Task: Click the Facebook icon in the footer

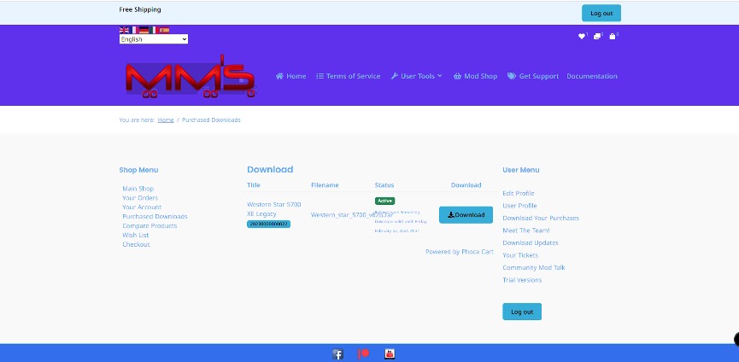Action: [x=337, y=354]
